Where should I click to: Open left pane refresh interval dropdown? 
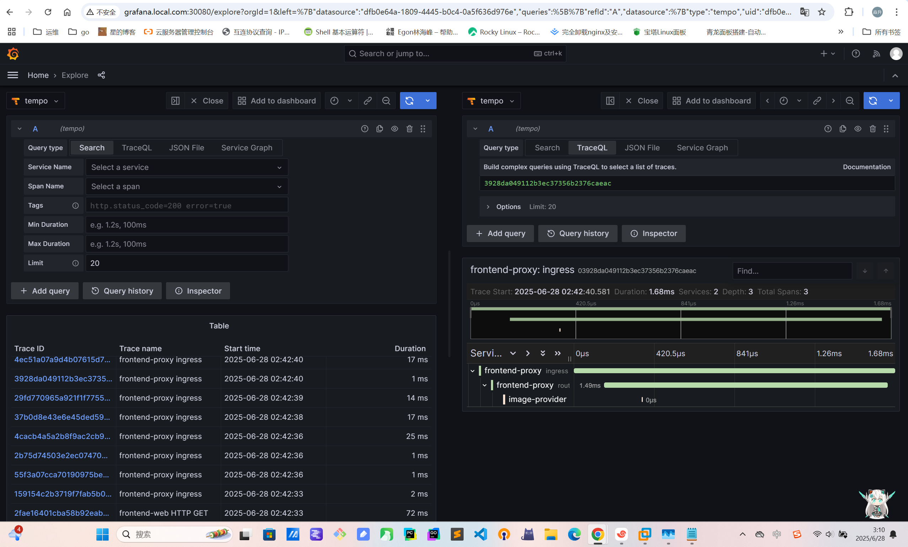click(428, 101)
